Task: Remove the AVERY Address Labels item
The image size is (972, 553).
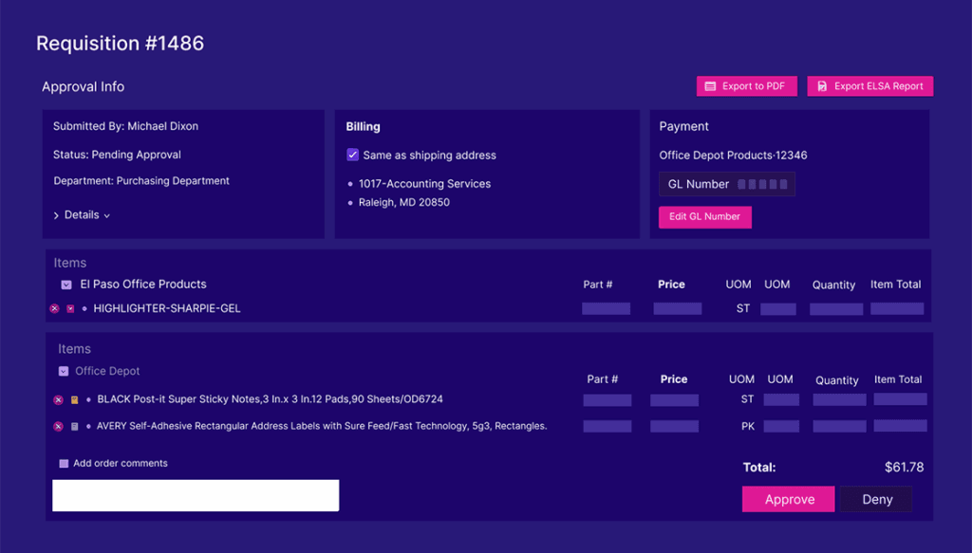Action: coord(58,427)
